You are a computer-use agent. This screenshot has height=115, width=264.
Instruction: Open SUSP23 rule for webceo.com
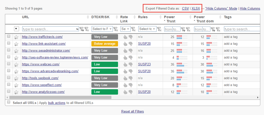coord(144,64)
